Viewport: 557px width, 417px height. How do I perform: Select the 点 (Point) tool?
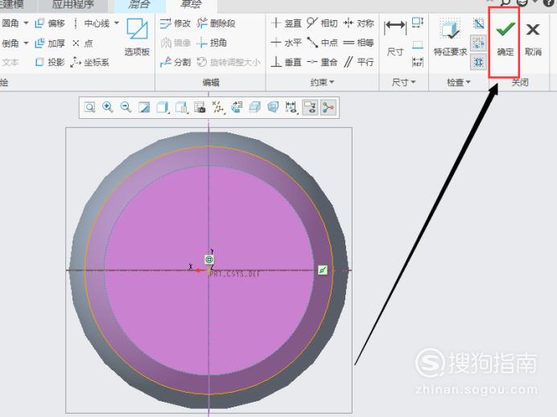click(82, 43)
